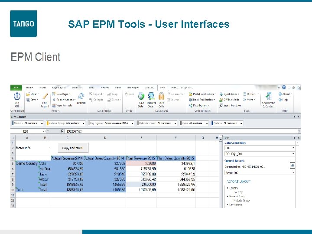This screenshot has width=312, height=234.
Task: Click the sheet's vertical scrollbar up arrow
Action: coord(221,140)
